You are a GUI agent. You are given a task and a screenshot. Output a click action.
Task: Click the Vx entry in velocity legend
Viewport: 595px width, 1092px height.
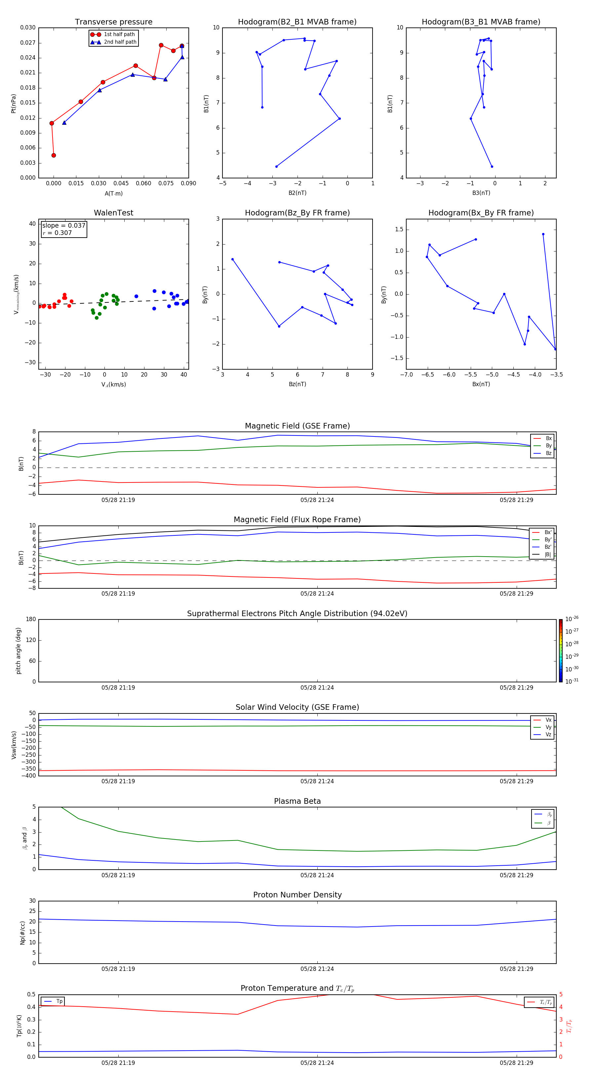[543, 720]
